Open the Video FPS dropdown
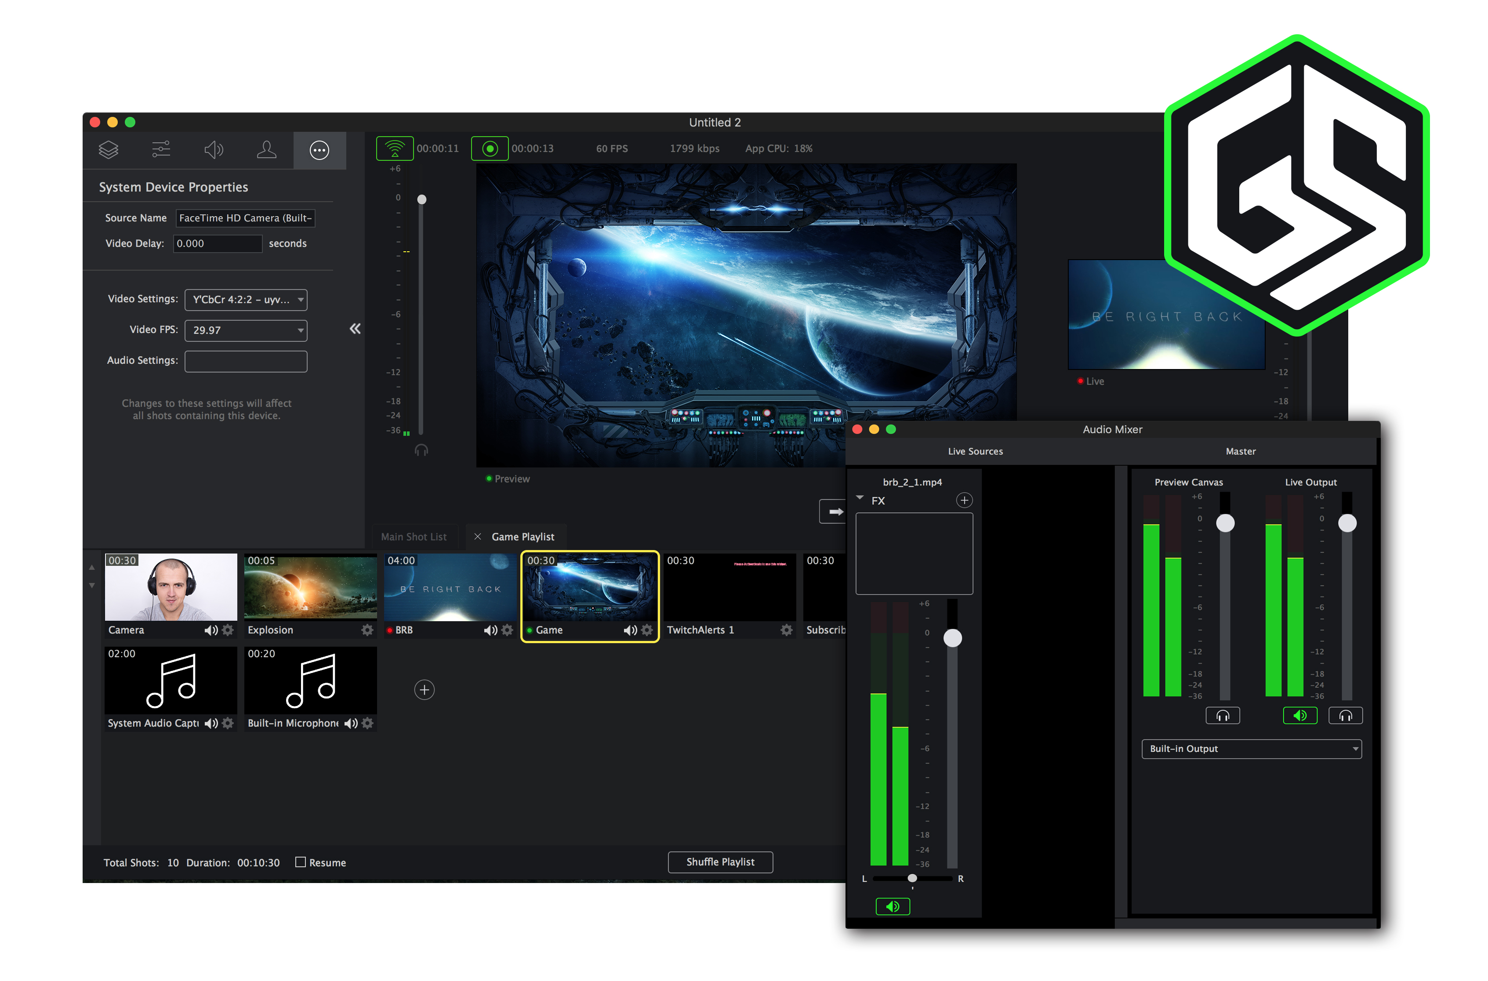This screenshot has height=981, width=1488. [x=246, y=330]
